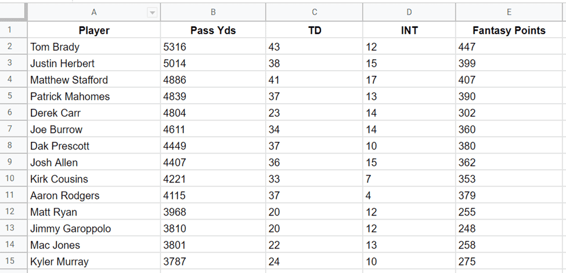Select Derek Carr's fantasy points 302
This screenshot has width=566, height=273.
[x=510, y=113]
